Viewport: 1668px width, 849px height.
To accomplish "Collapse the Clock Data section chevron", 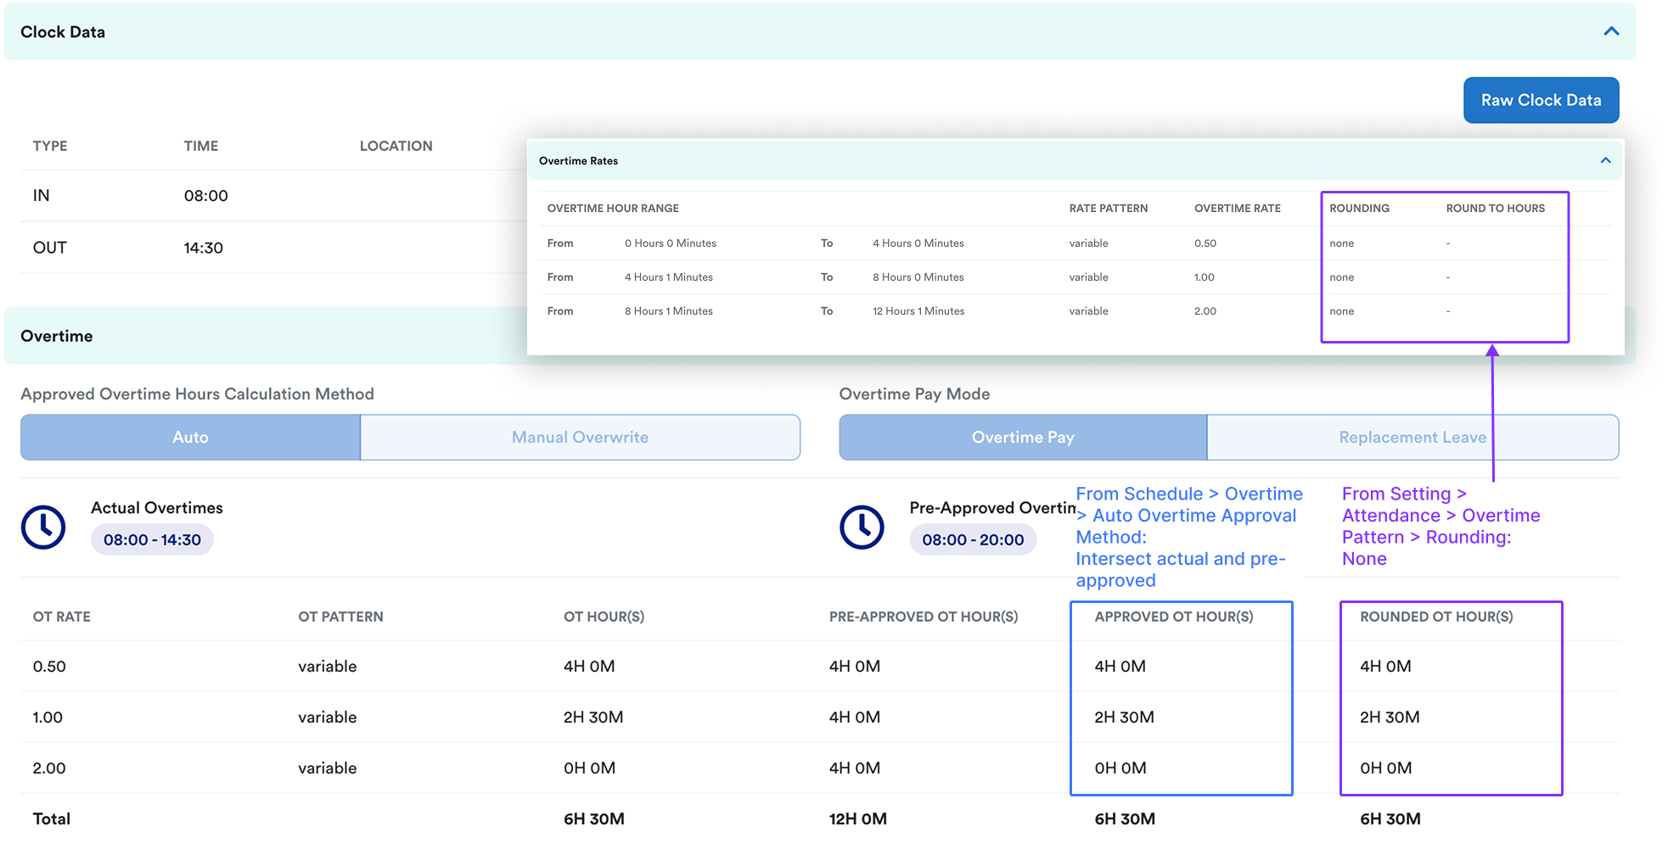I will pyautogui.click(x=1610, y=31).
